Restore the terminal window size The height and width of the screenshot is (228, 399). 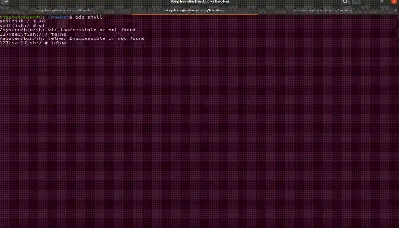point(382,2)
